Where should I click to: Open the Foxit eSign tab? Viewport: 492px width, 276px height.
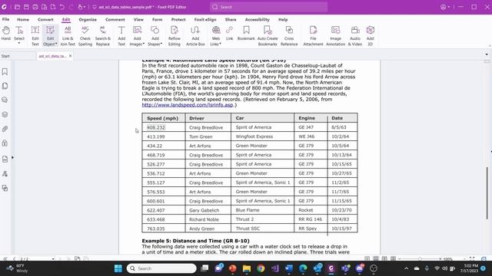pyautogui.click(x=205, y=19)
